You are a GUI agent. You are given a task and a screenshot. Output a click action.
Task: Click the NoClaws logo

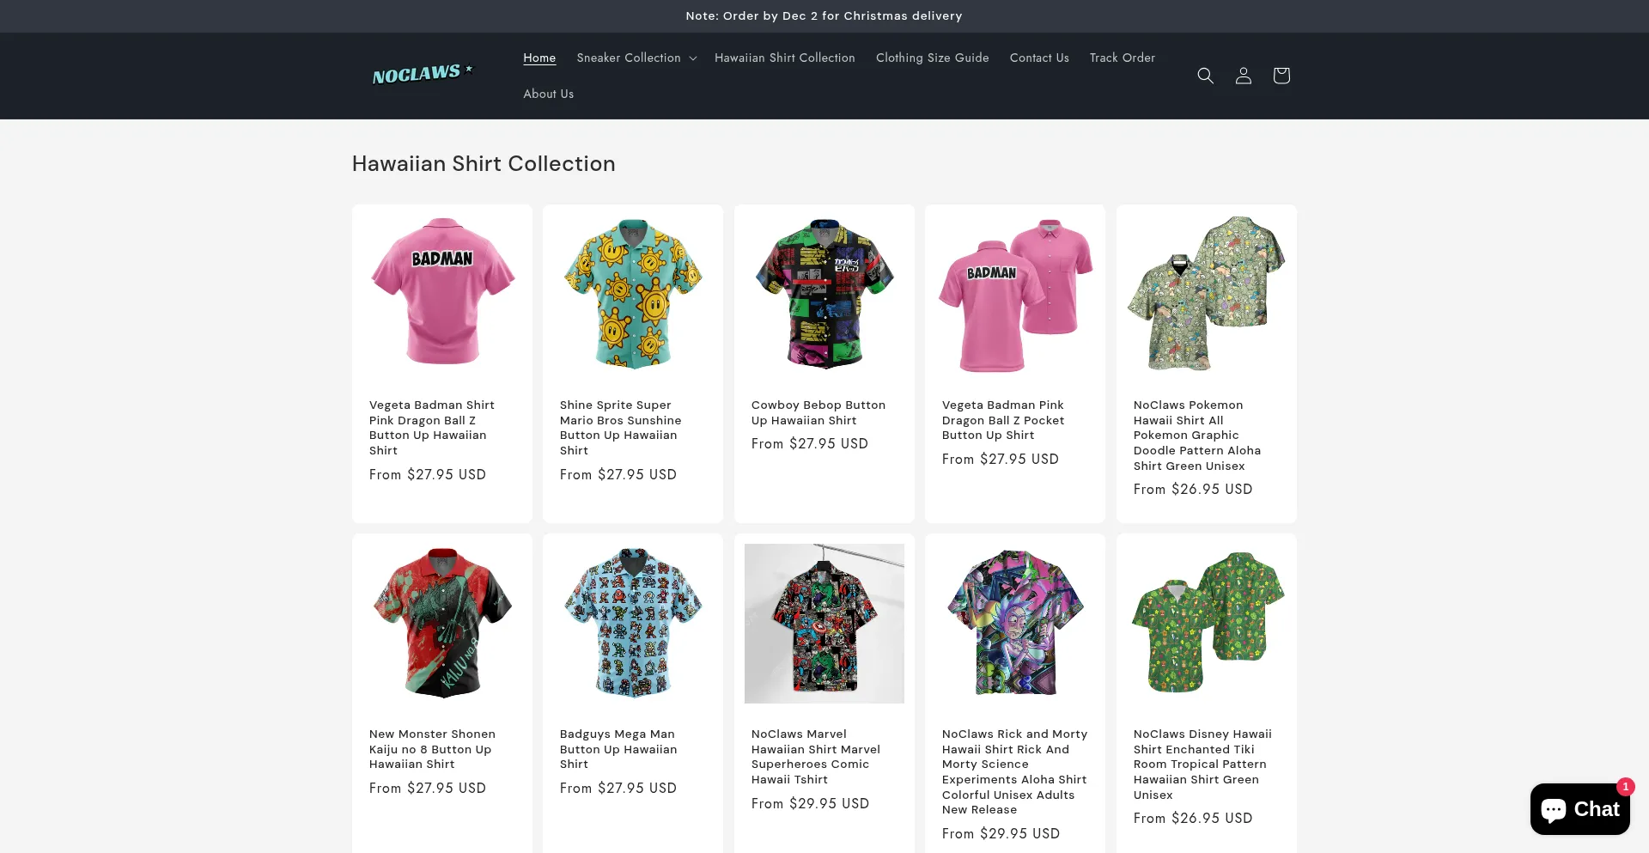(x=422, y=75)
